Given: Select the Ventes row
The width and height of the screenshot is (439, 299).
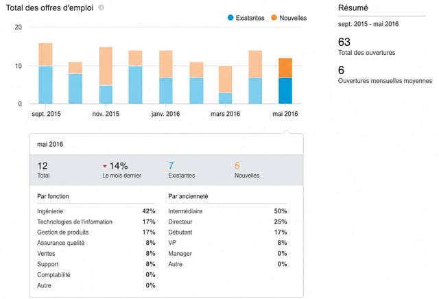Looking at the screenshot, I should [96, 253].
